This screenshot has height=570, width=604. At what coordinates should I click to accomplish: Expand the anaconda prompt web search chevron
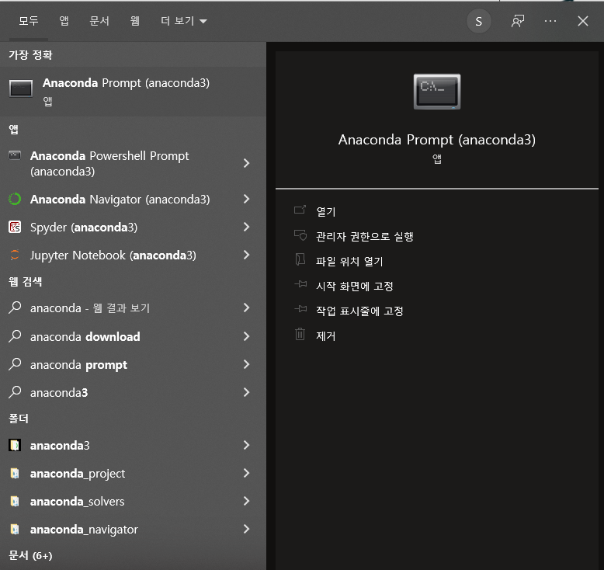[247, 364]
